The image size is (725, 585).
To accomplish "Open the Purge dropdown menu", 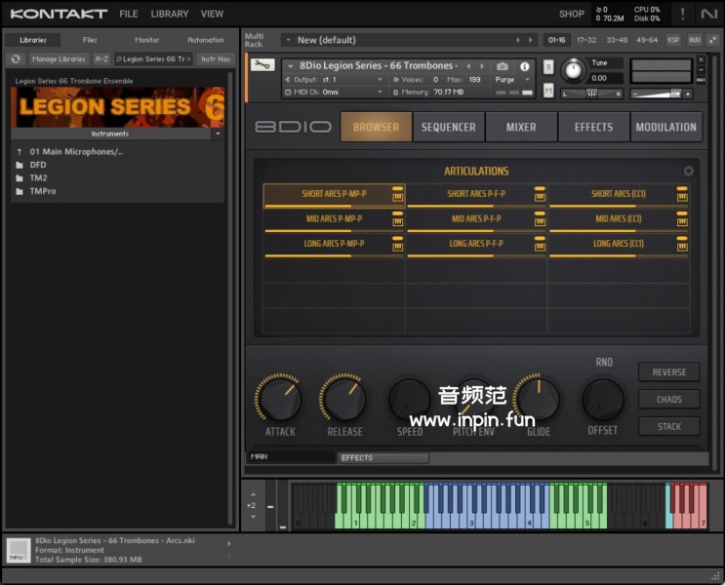I will click(x=507, y=79).
